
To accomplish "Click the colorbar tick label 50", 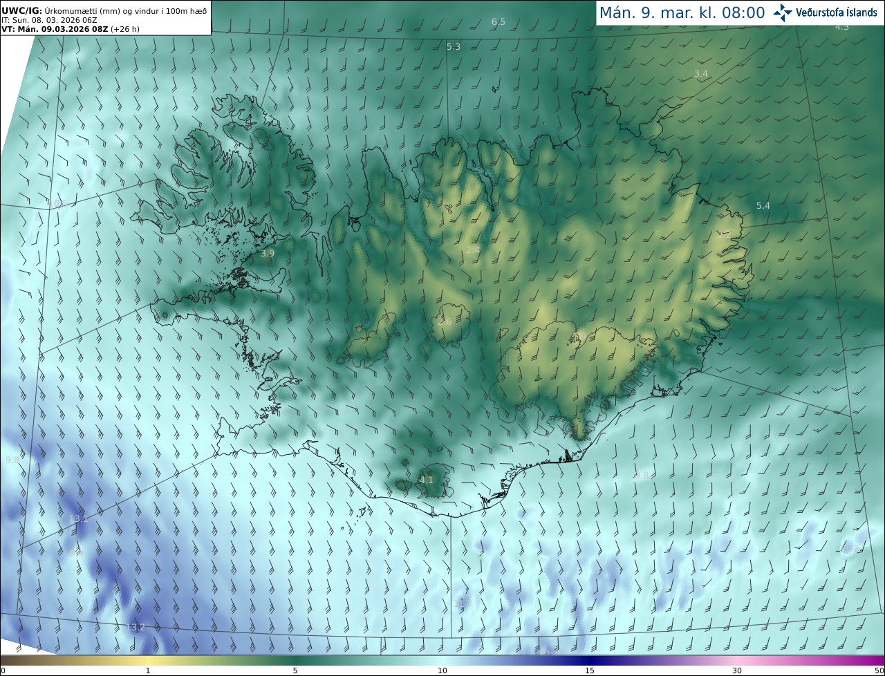I will point(879,670).
